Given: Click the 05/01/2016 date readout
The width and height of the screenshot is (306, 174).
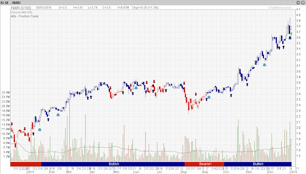Looking at the screenshot, I should pos(44,8).
